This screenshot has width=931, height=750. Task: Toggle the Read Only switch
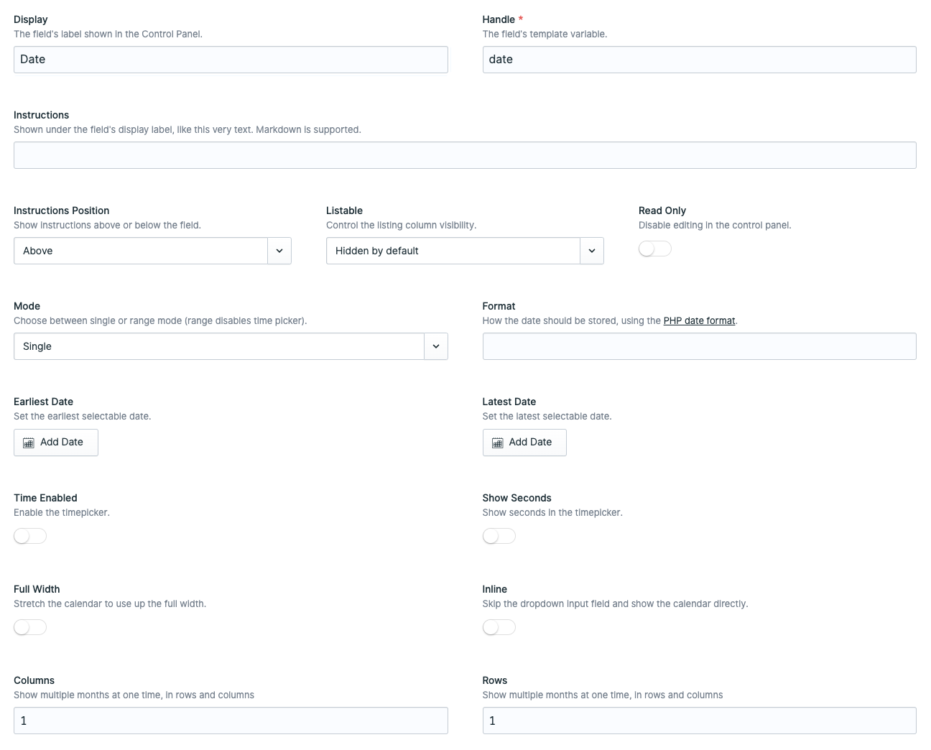[654, 249]
